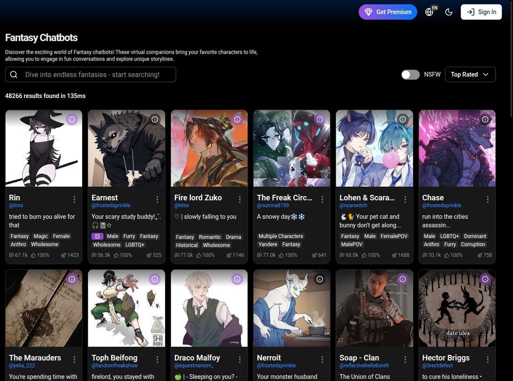Image resolution: width=513 pixels, height=381 pixels.
Task: Open info icon on Chase card
Action: (x=485, y=119)
